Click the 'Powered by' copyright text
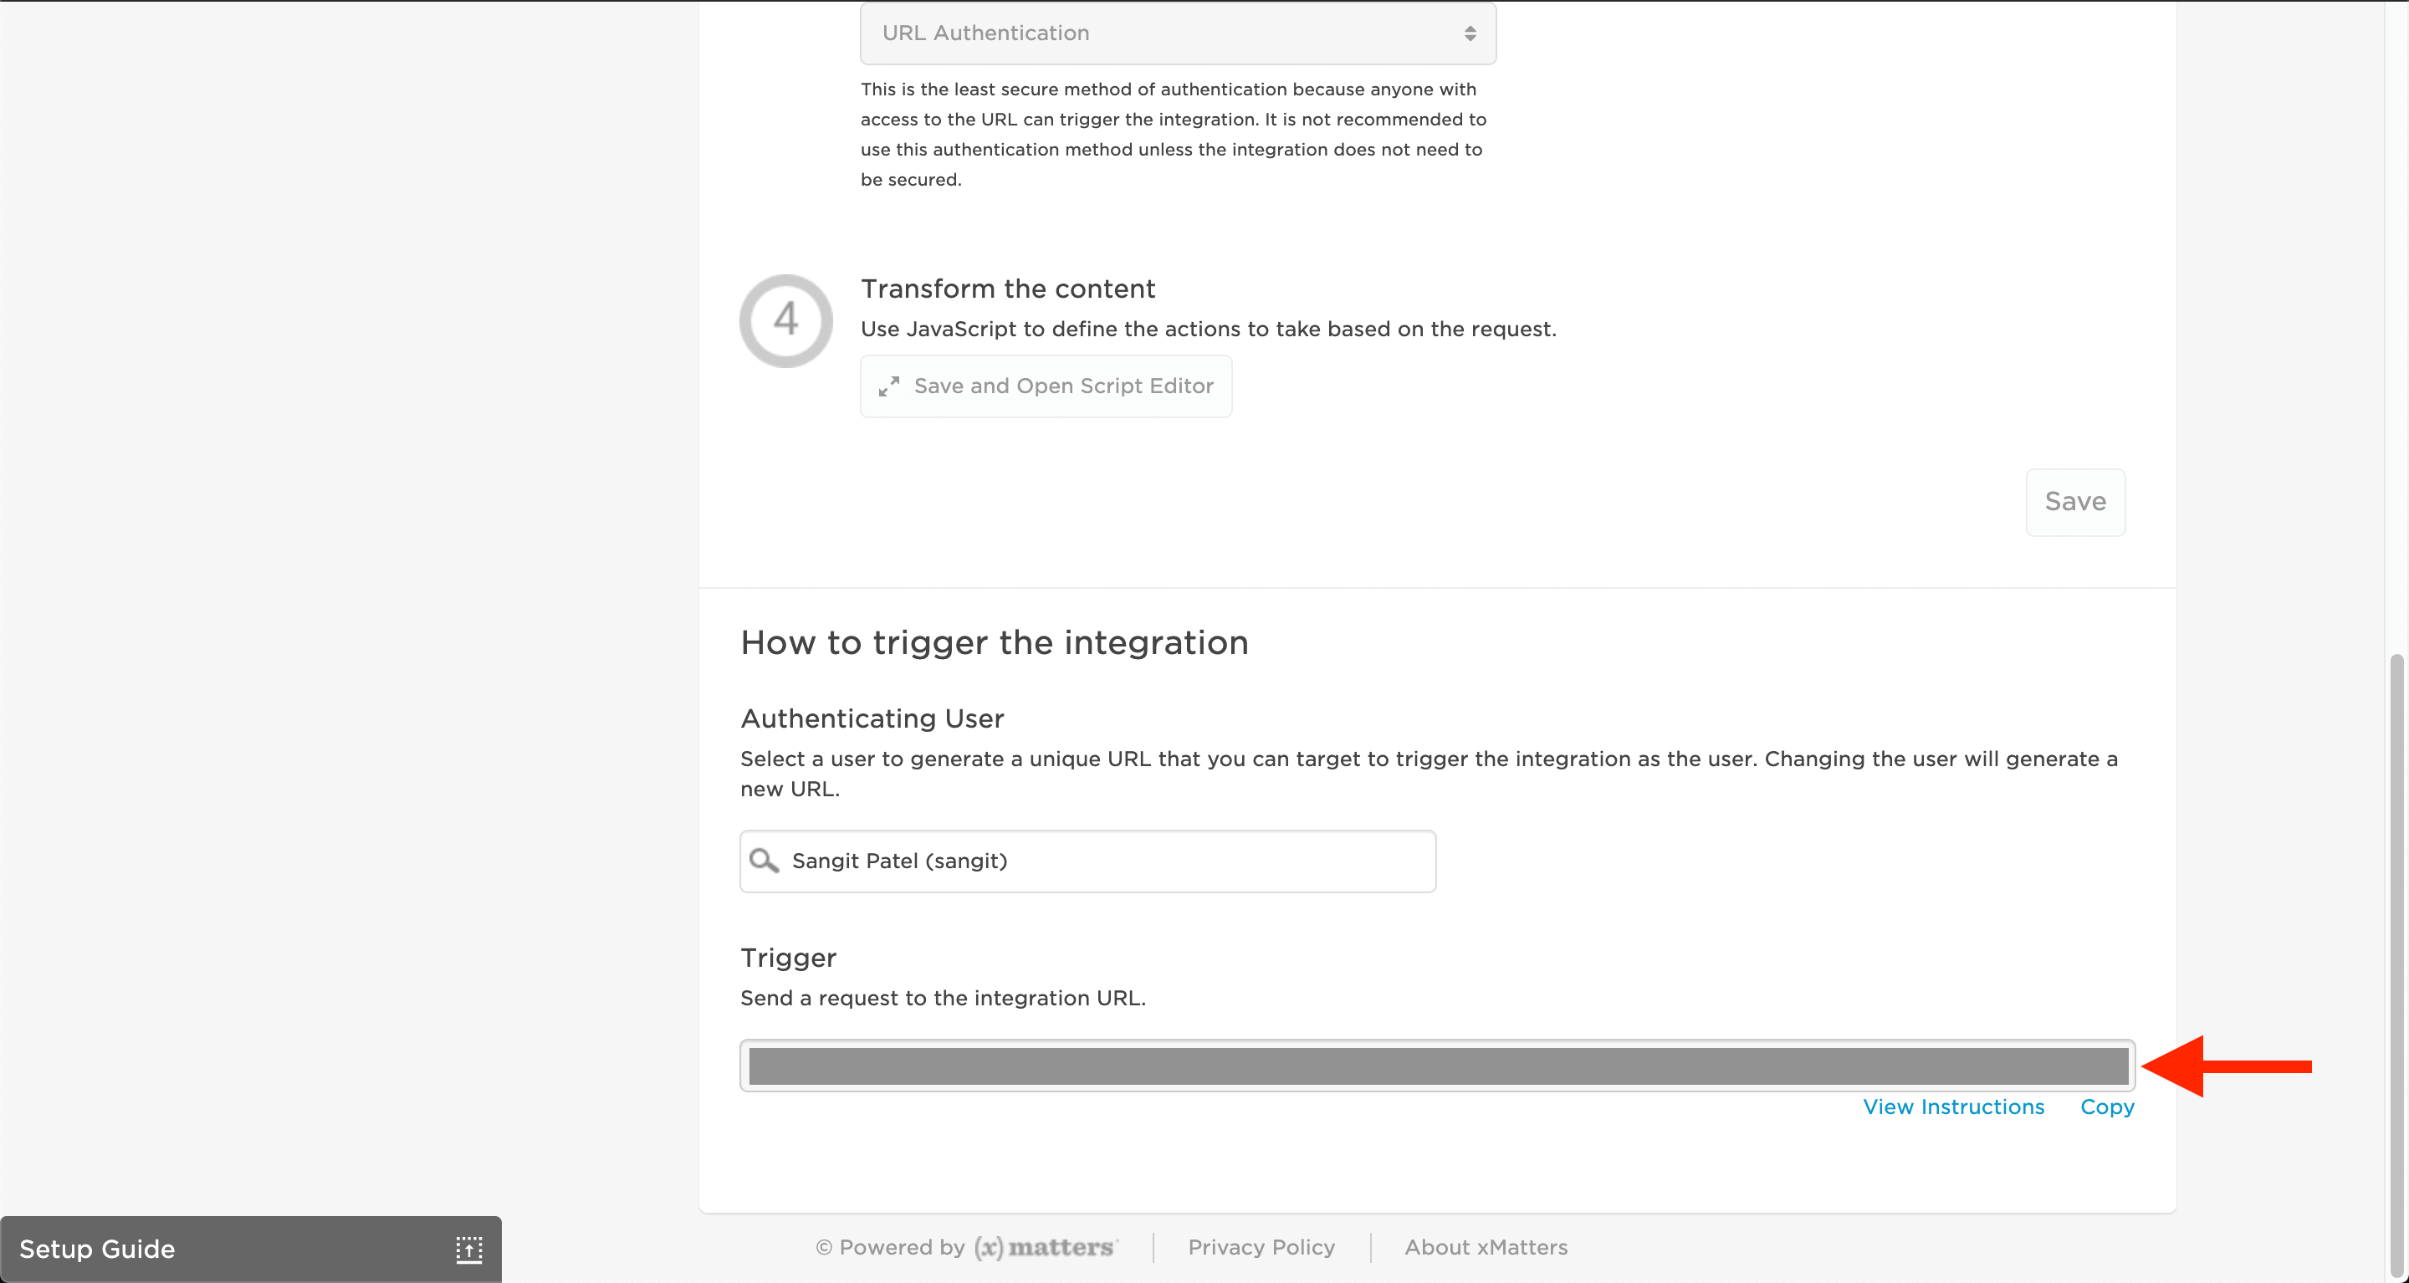Viewport: 2409px width, 1283px height. 889,1248
